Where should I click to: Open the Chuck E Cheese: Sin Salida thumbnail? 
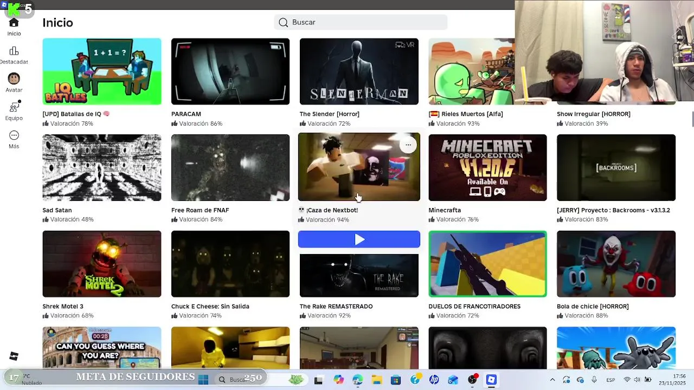[230, 264]
